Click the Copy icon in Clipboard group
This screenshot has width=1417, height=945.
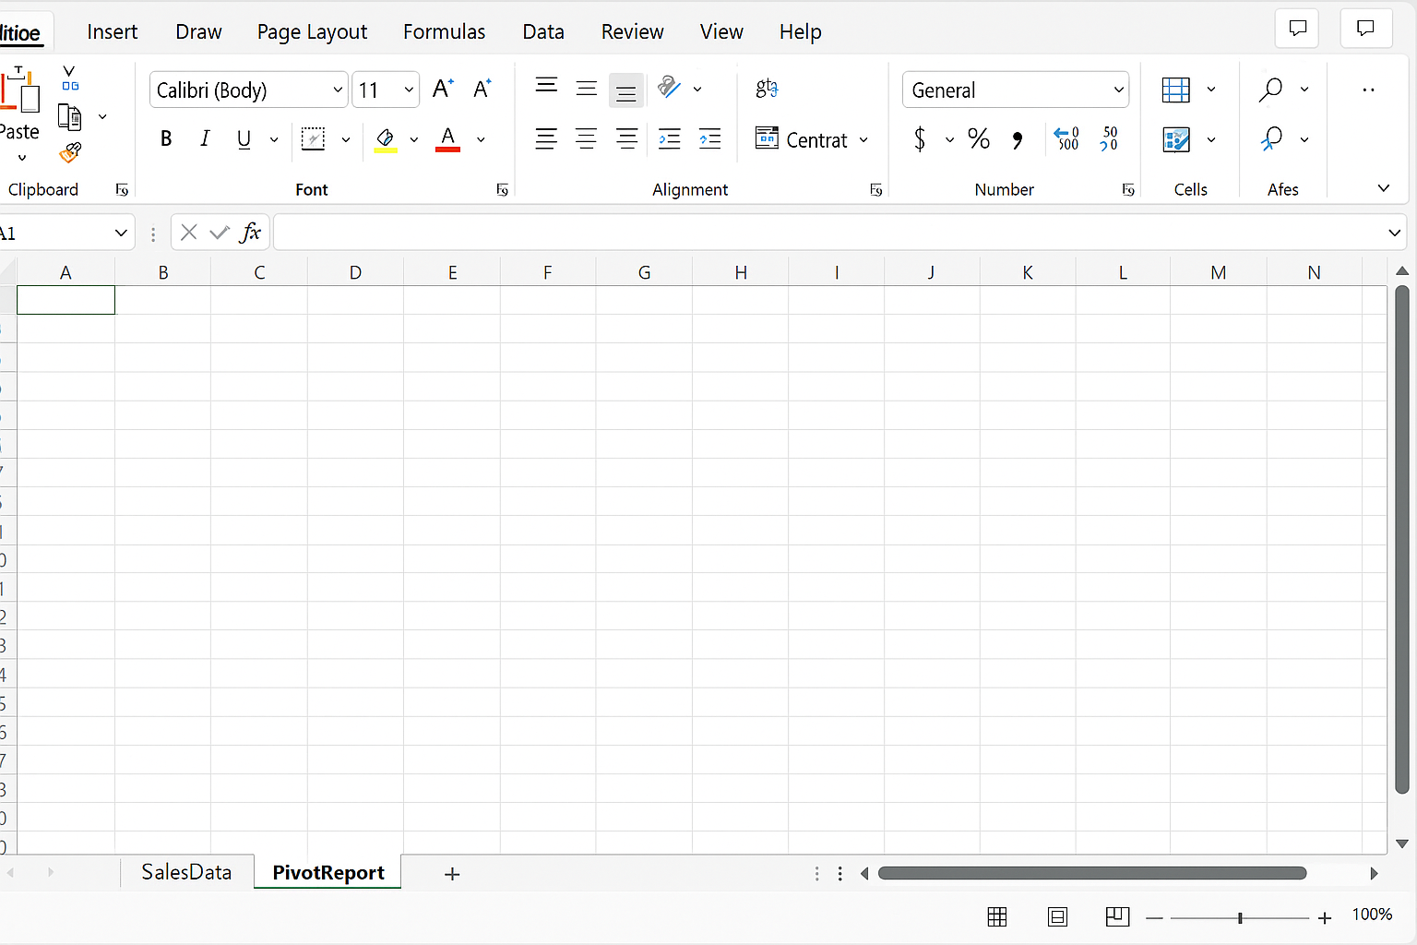[x=70, y=117]
